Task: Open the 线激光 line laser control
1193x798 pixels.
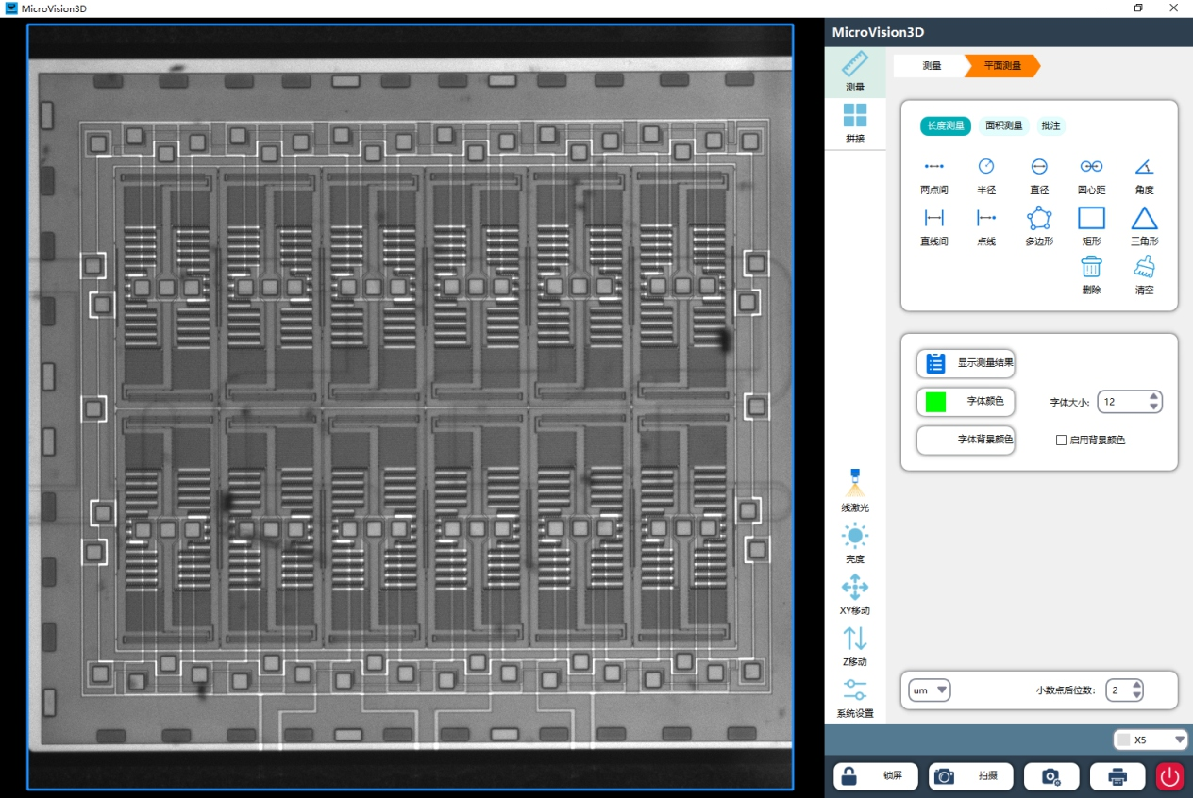Action: pos(855,490)
